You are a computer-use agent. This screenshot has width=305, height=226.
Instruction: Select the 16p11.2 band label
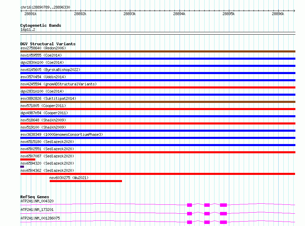pos(28,29)
